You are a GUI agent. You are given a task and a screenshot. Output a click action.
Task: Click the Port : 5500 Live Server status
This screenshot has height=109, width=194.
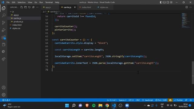pyautogui.click(x=161, y=100)
